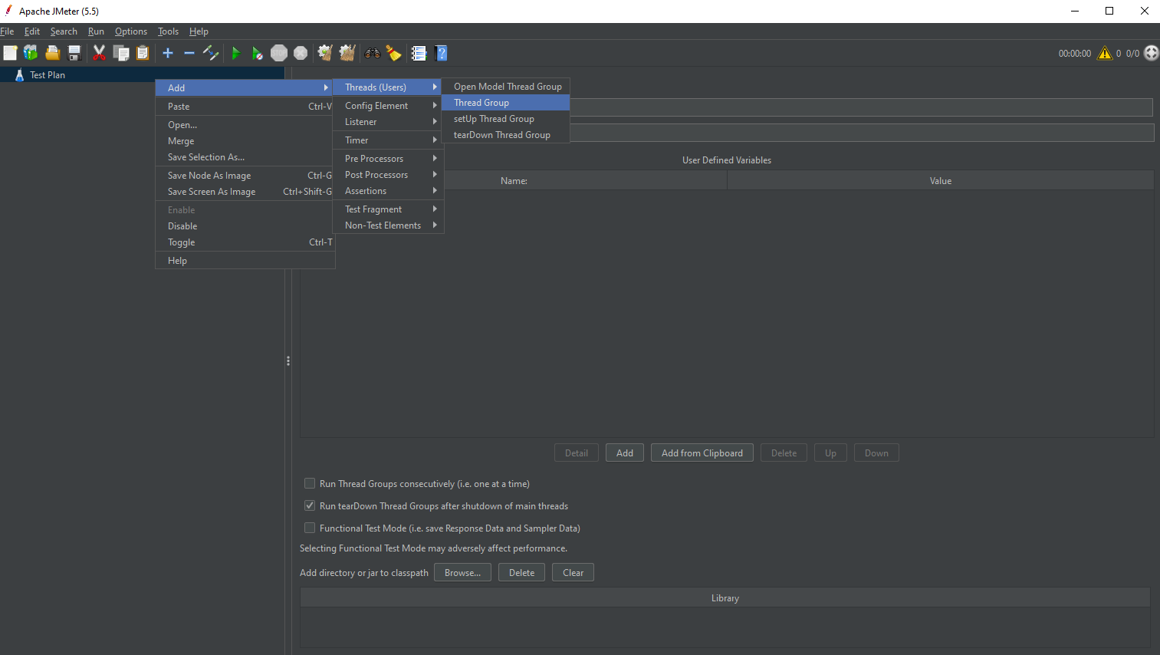Open the File menu

point(8,31)
